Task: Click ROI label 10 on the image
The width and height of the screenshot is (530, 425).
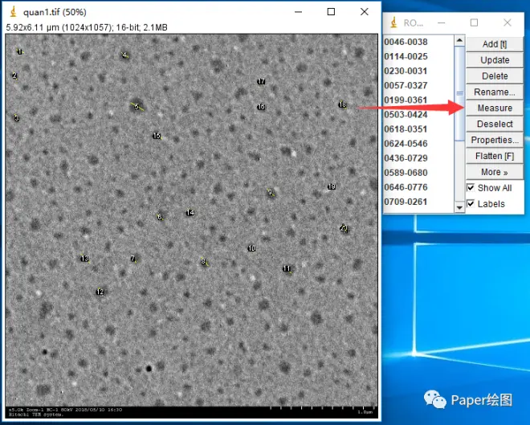Action: 251,248
